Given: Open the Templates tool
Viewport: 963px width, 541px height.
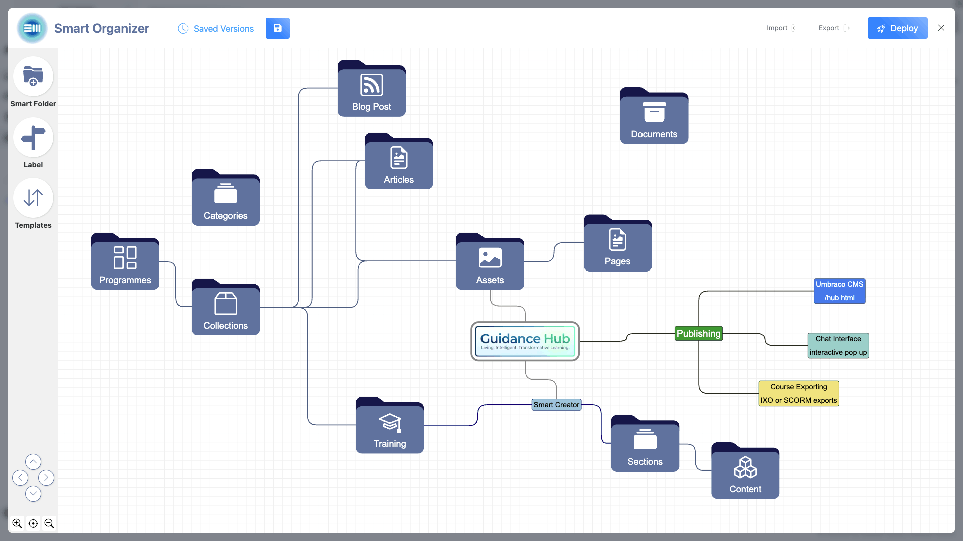Looking at the screenshot, I should tap(33, 198).
